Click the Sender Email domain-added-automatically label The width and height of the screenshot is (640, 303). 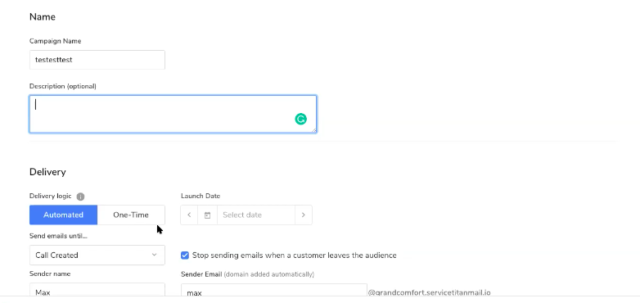pyautogui.click(x=247, y=274)
